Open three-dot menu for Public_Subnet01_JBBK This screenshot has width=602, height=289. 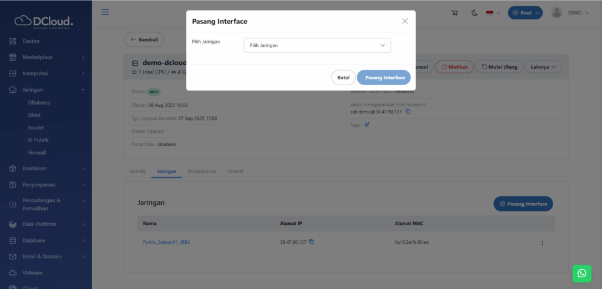(x=542, y=243)
